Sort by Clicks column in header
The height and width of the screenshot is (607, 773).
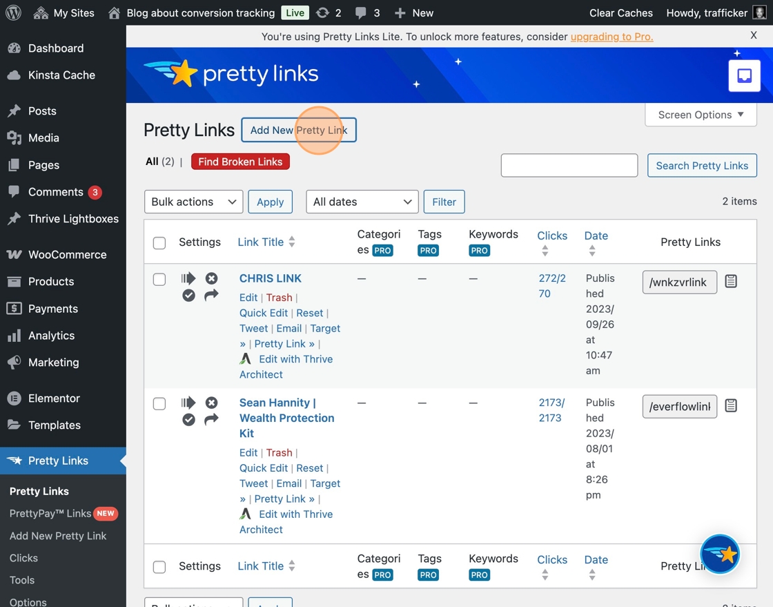[x=551, y=242]
